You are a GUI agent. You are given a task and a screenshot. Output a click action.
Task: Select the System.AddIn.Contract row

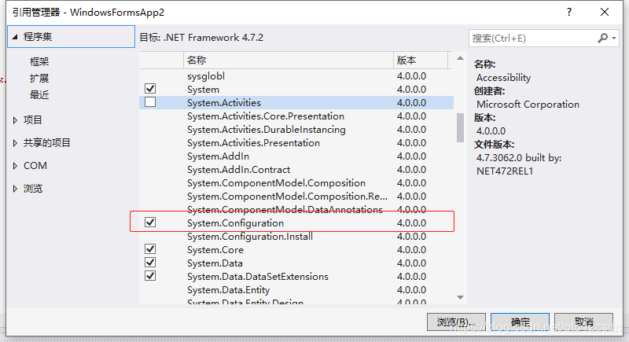point(296,170)
